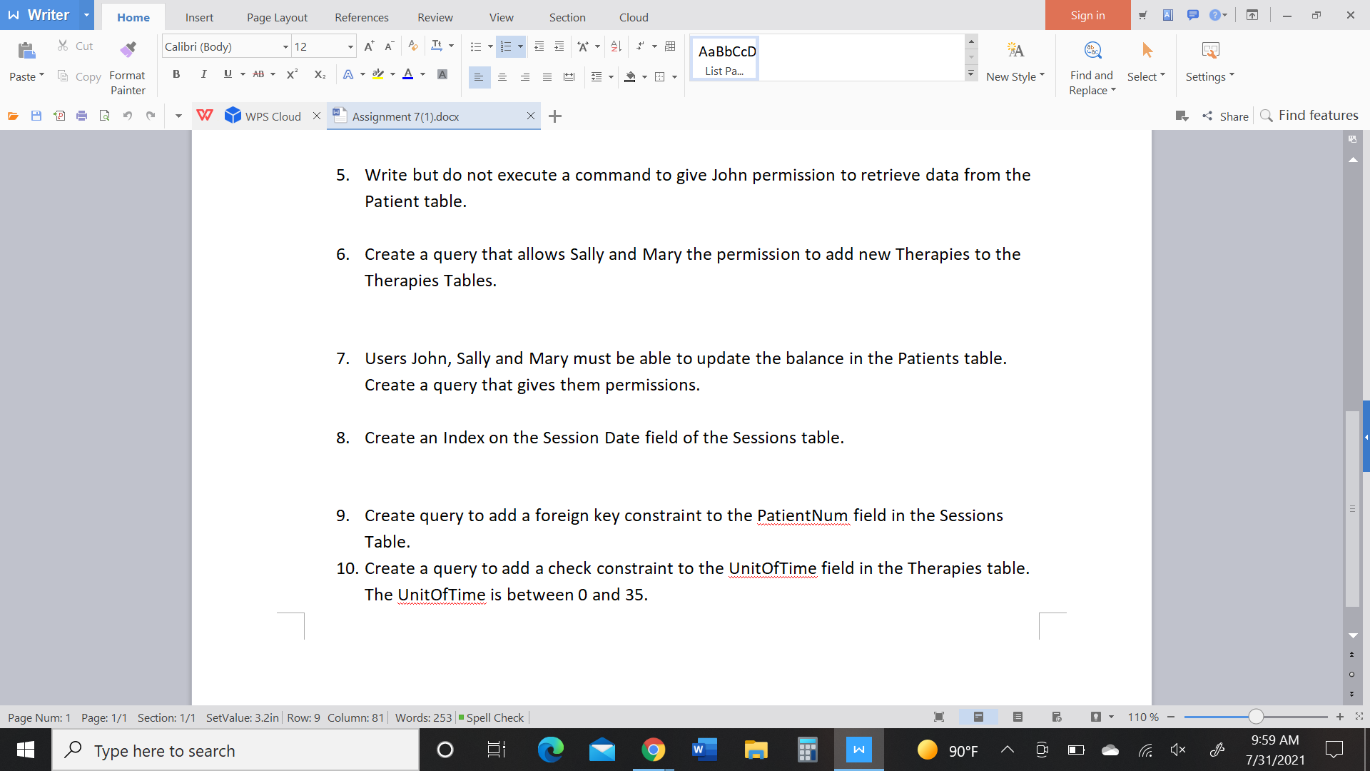Click the Format Painter brush icon
Viewport: 1370px width, 771px height.
[128, 49]
